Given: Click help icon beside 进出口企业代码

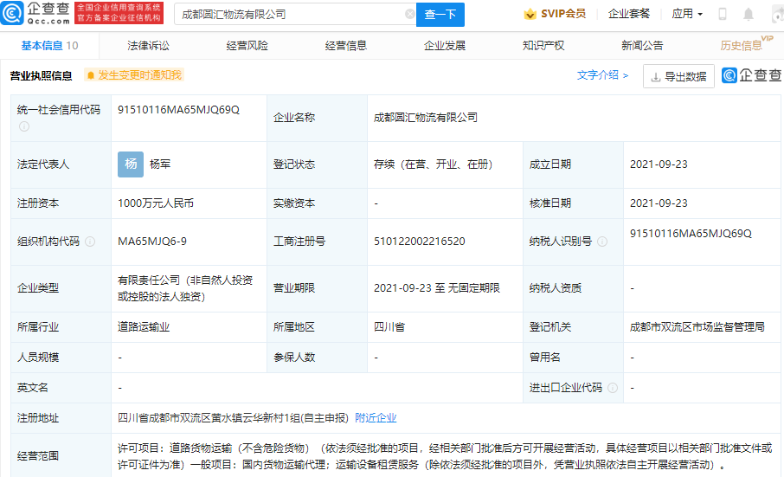Looking at the screenshot, I should [614, 388].
